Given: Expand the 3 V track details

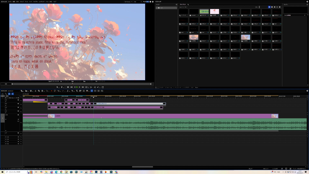Looking at the screenshot, I should 6,109.
